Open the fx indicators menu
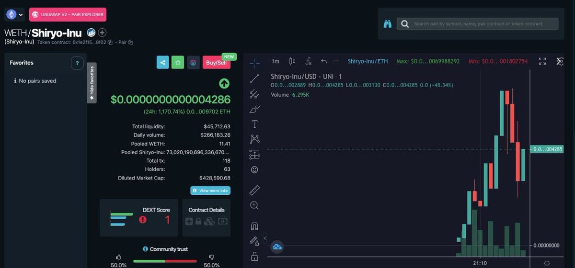Viewport: 575px width, 268px height. click(309, 61)
